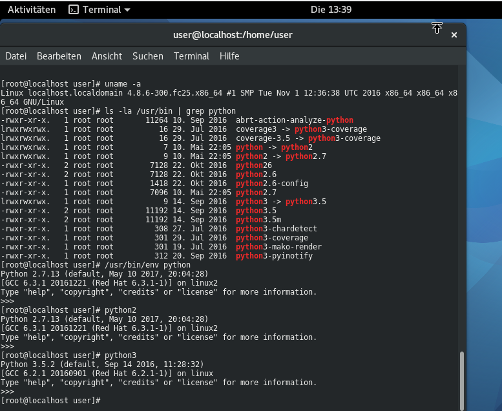
Task: Click the 'python3 -> python3.5' symlink entry
Action: pos(281,202)
